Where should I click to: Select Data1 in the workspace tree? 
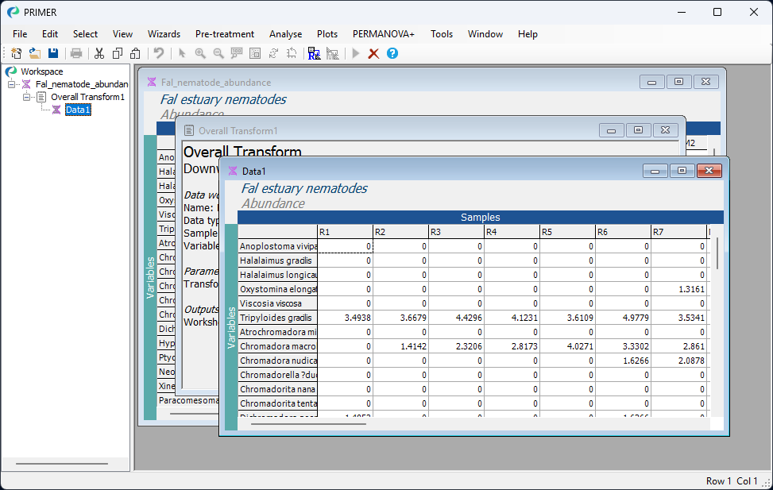[77, 110]
